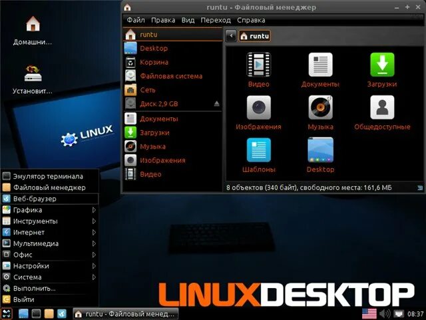The height and width of the screenshot is (320, 426).
Task: Expand the Мультимедиа submenu
Action: pyautogui.click(x=50, y=243)
